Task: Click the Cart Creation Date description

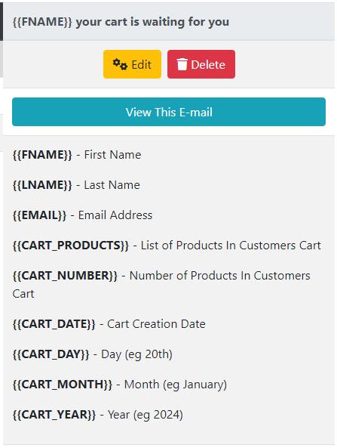Action: click(156, 324)
